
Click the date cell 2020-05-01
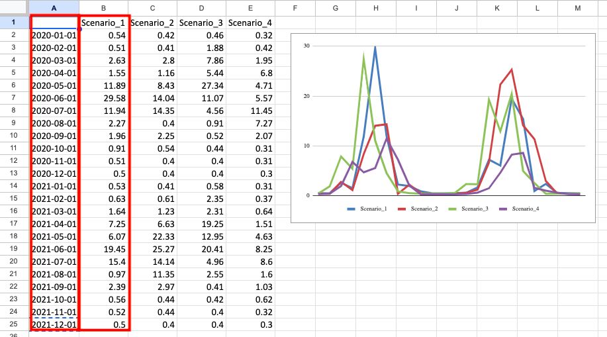tap(54, 85)
